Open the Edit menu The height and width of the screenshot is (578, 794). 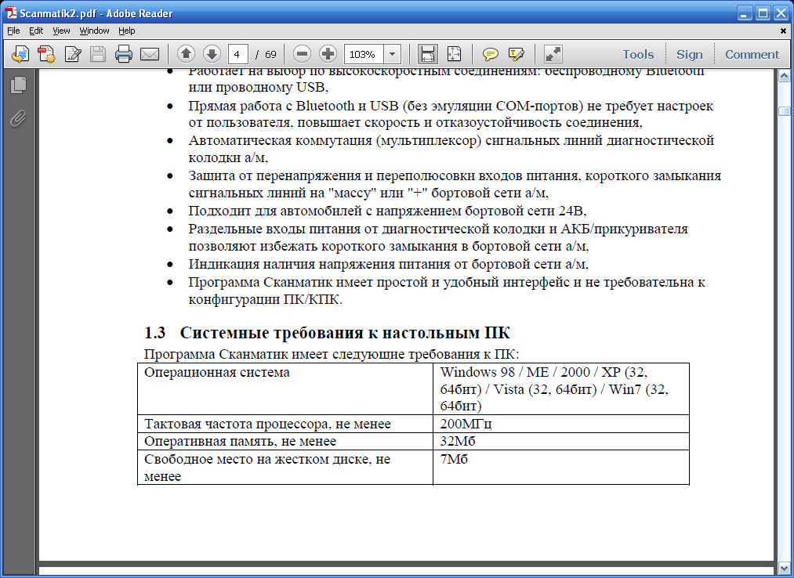pos(36,31)
